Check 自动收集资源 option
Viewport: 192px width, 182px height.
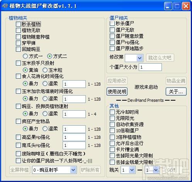coord(112,124)
